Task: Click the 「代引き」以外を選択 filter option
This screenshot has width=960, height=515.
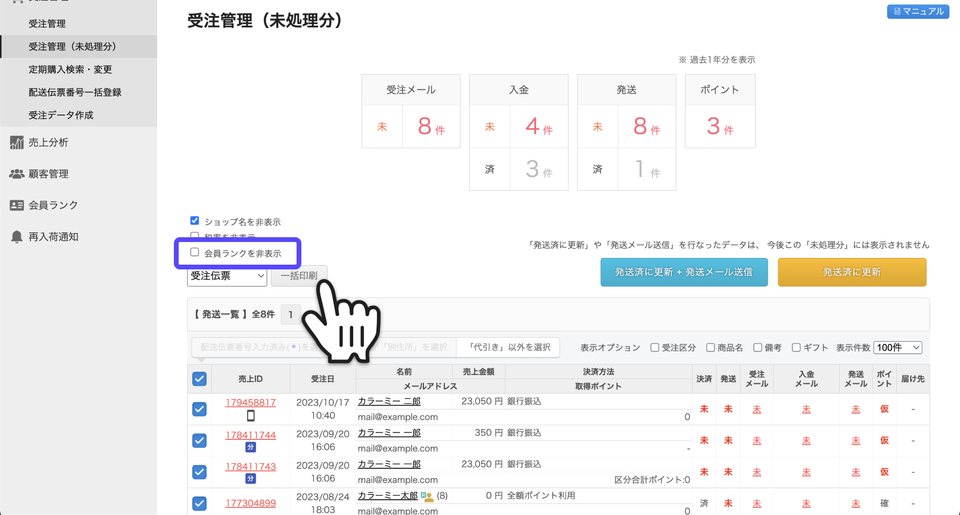Action: (x=509, y=348)
